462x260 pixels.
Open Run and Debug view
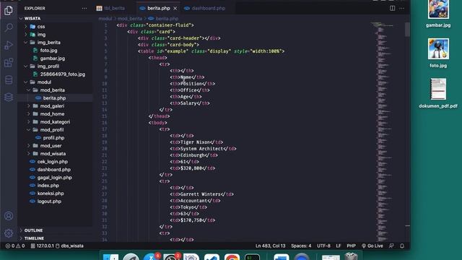[9, 45]
